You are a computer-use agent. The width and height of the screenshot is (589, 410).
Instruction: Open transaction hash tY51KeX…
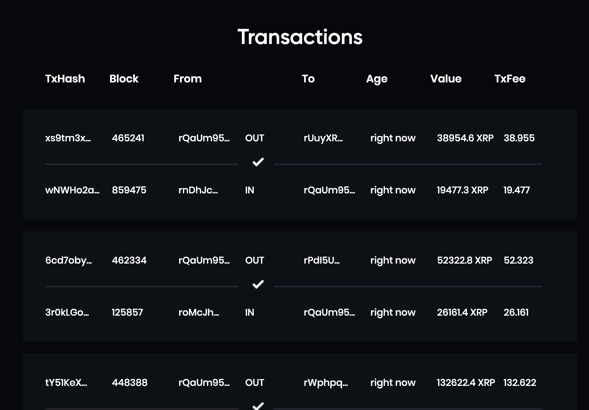click(66, 383)
